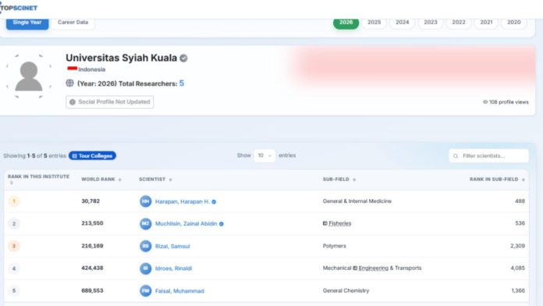Select the Single Year tab

point(27,23)
